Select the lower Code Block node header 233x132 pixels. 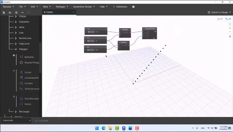point(124,42)
